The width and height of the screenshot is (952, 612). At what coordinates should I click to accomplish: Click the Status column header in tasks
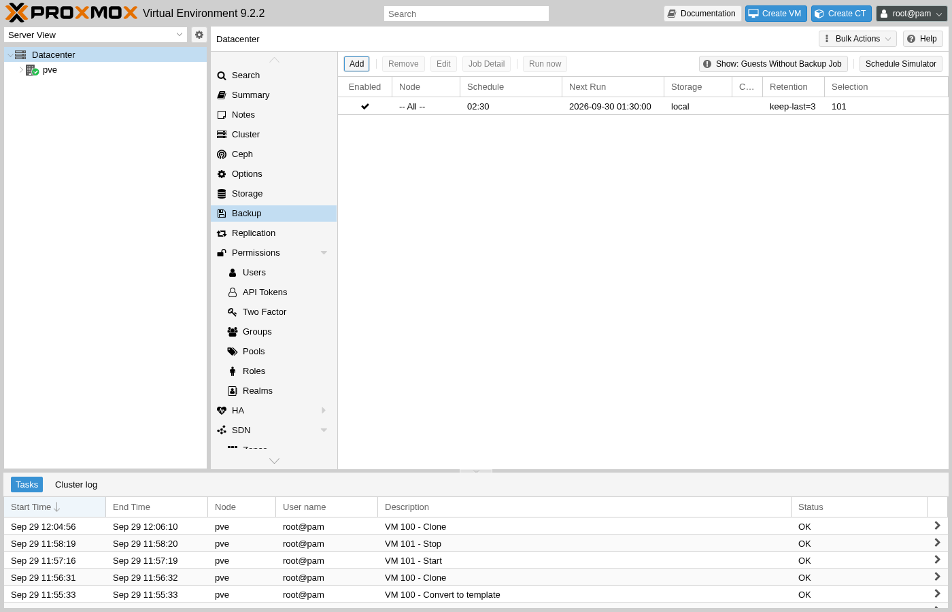click(859, 507)
